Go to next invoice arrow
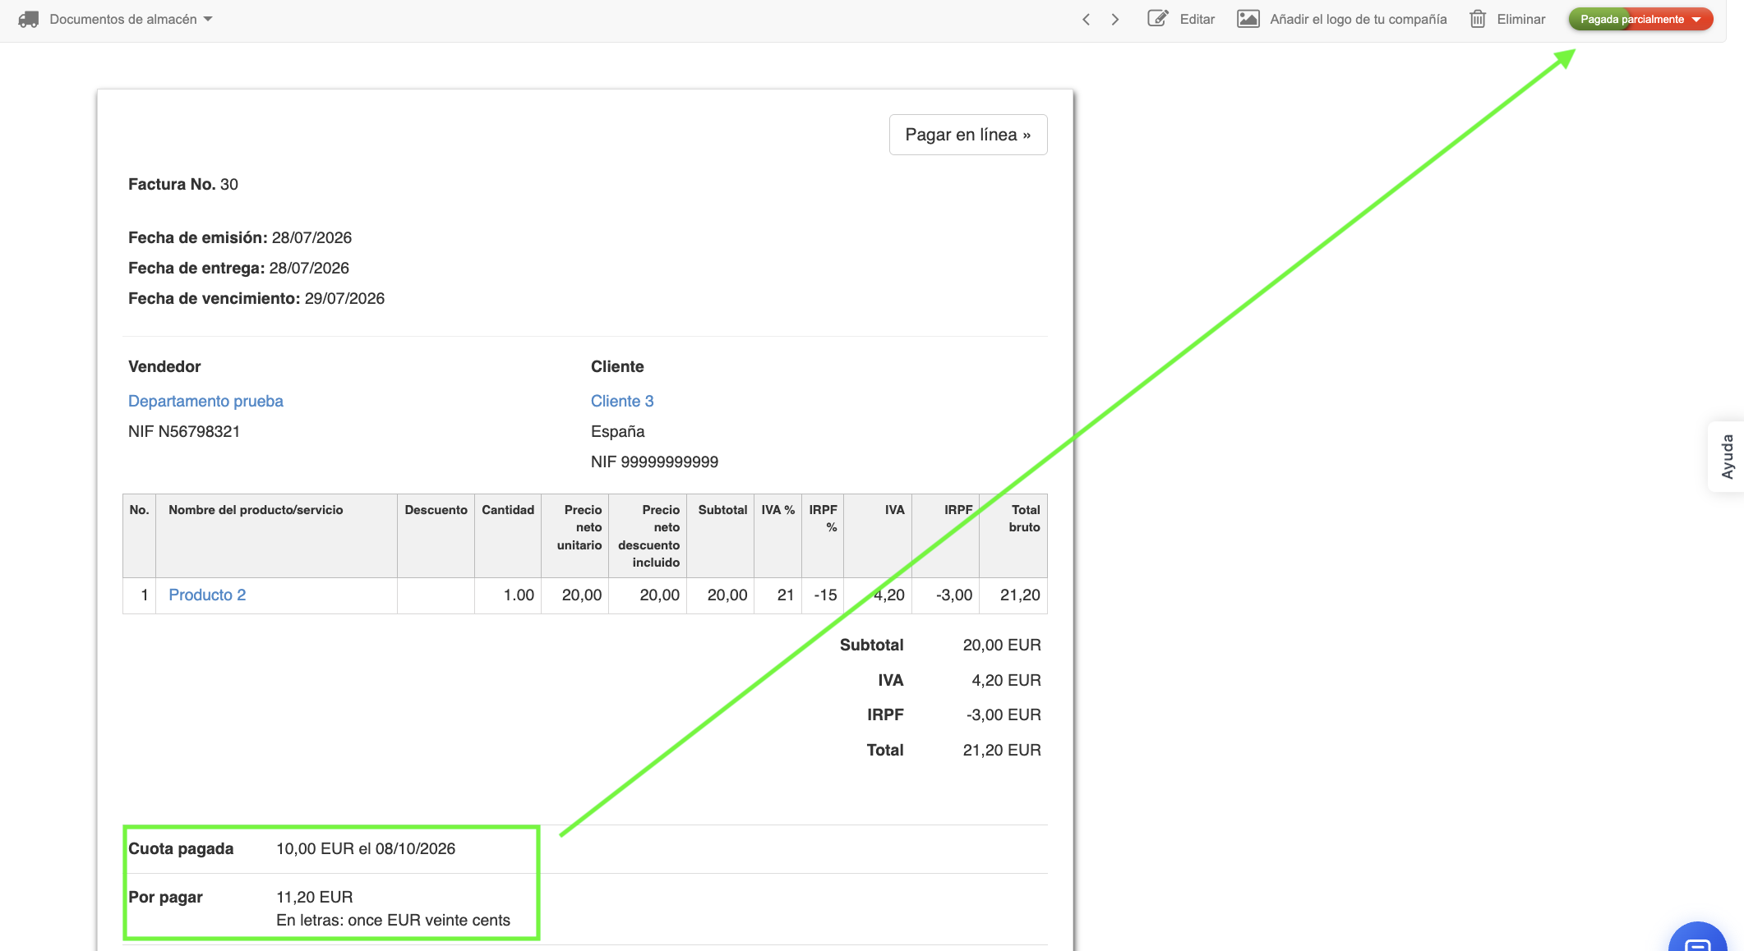The height and width of the screenshot is (951, 1744). (x=1114, y=19)
